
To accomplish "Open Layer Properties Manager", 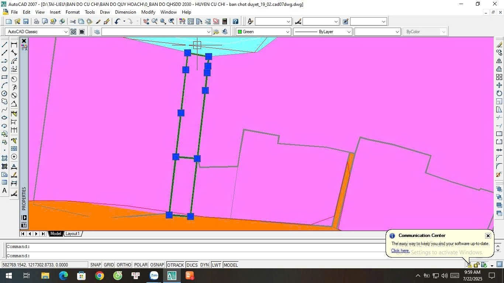I will [97, 32].
